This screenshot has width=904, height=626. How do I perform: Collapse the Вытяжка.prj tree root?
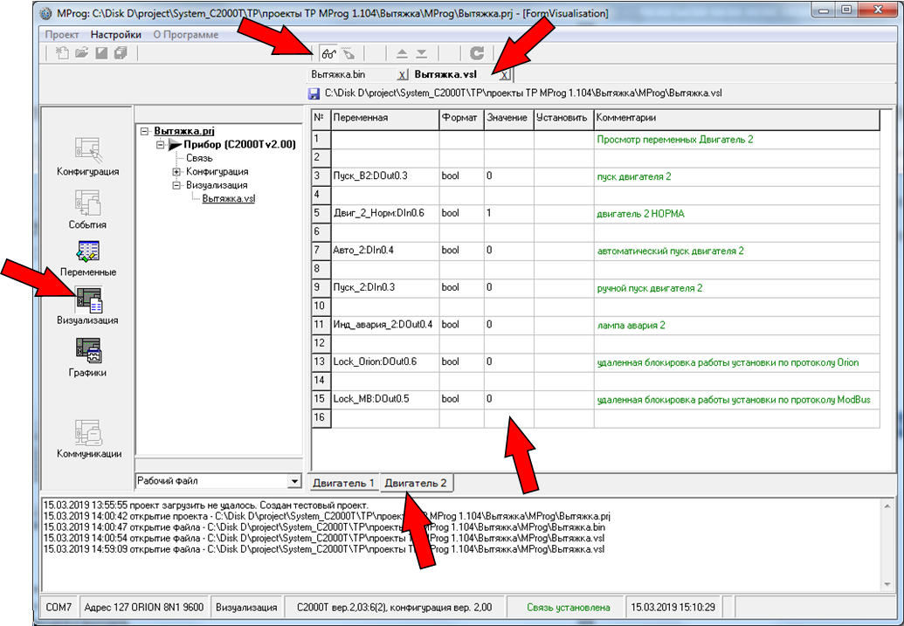[x=146, y=131]
